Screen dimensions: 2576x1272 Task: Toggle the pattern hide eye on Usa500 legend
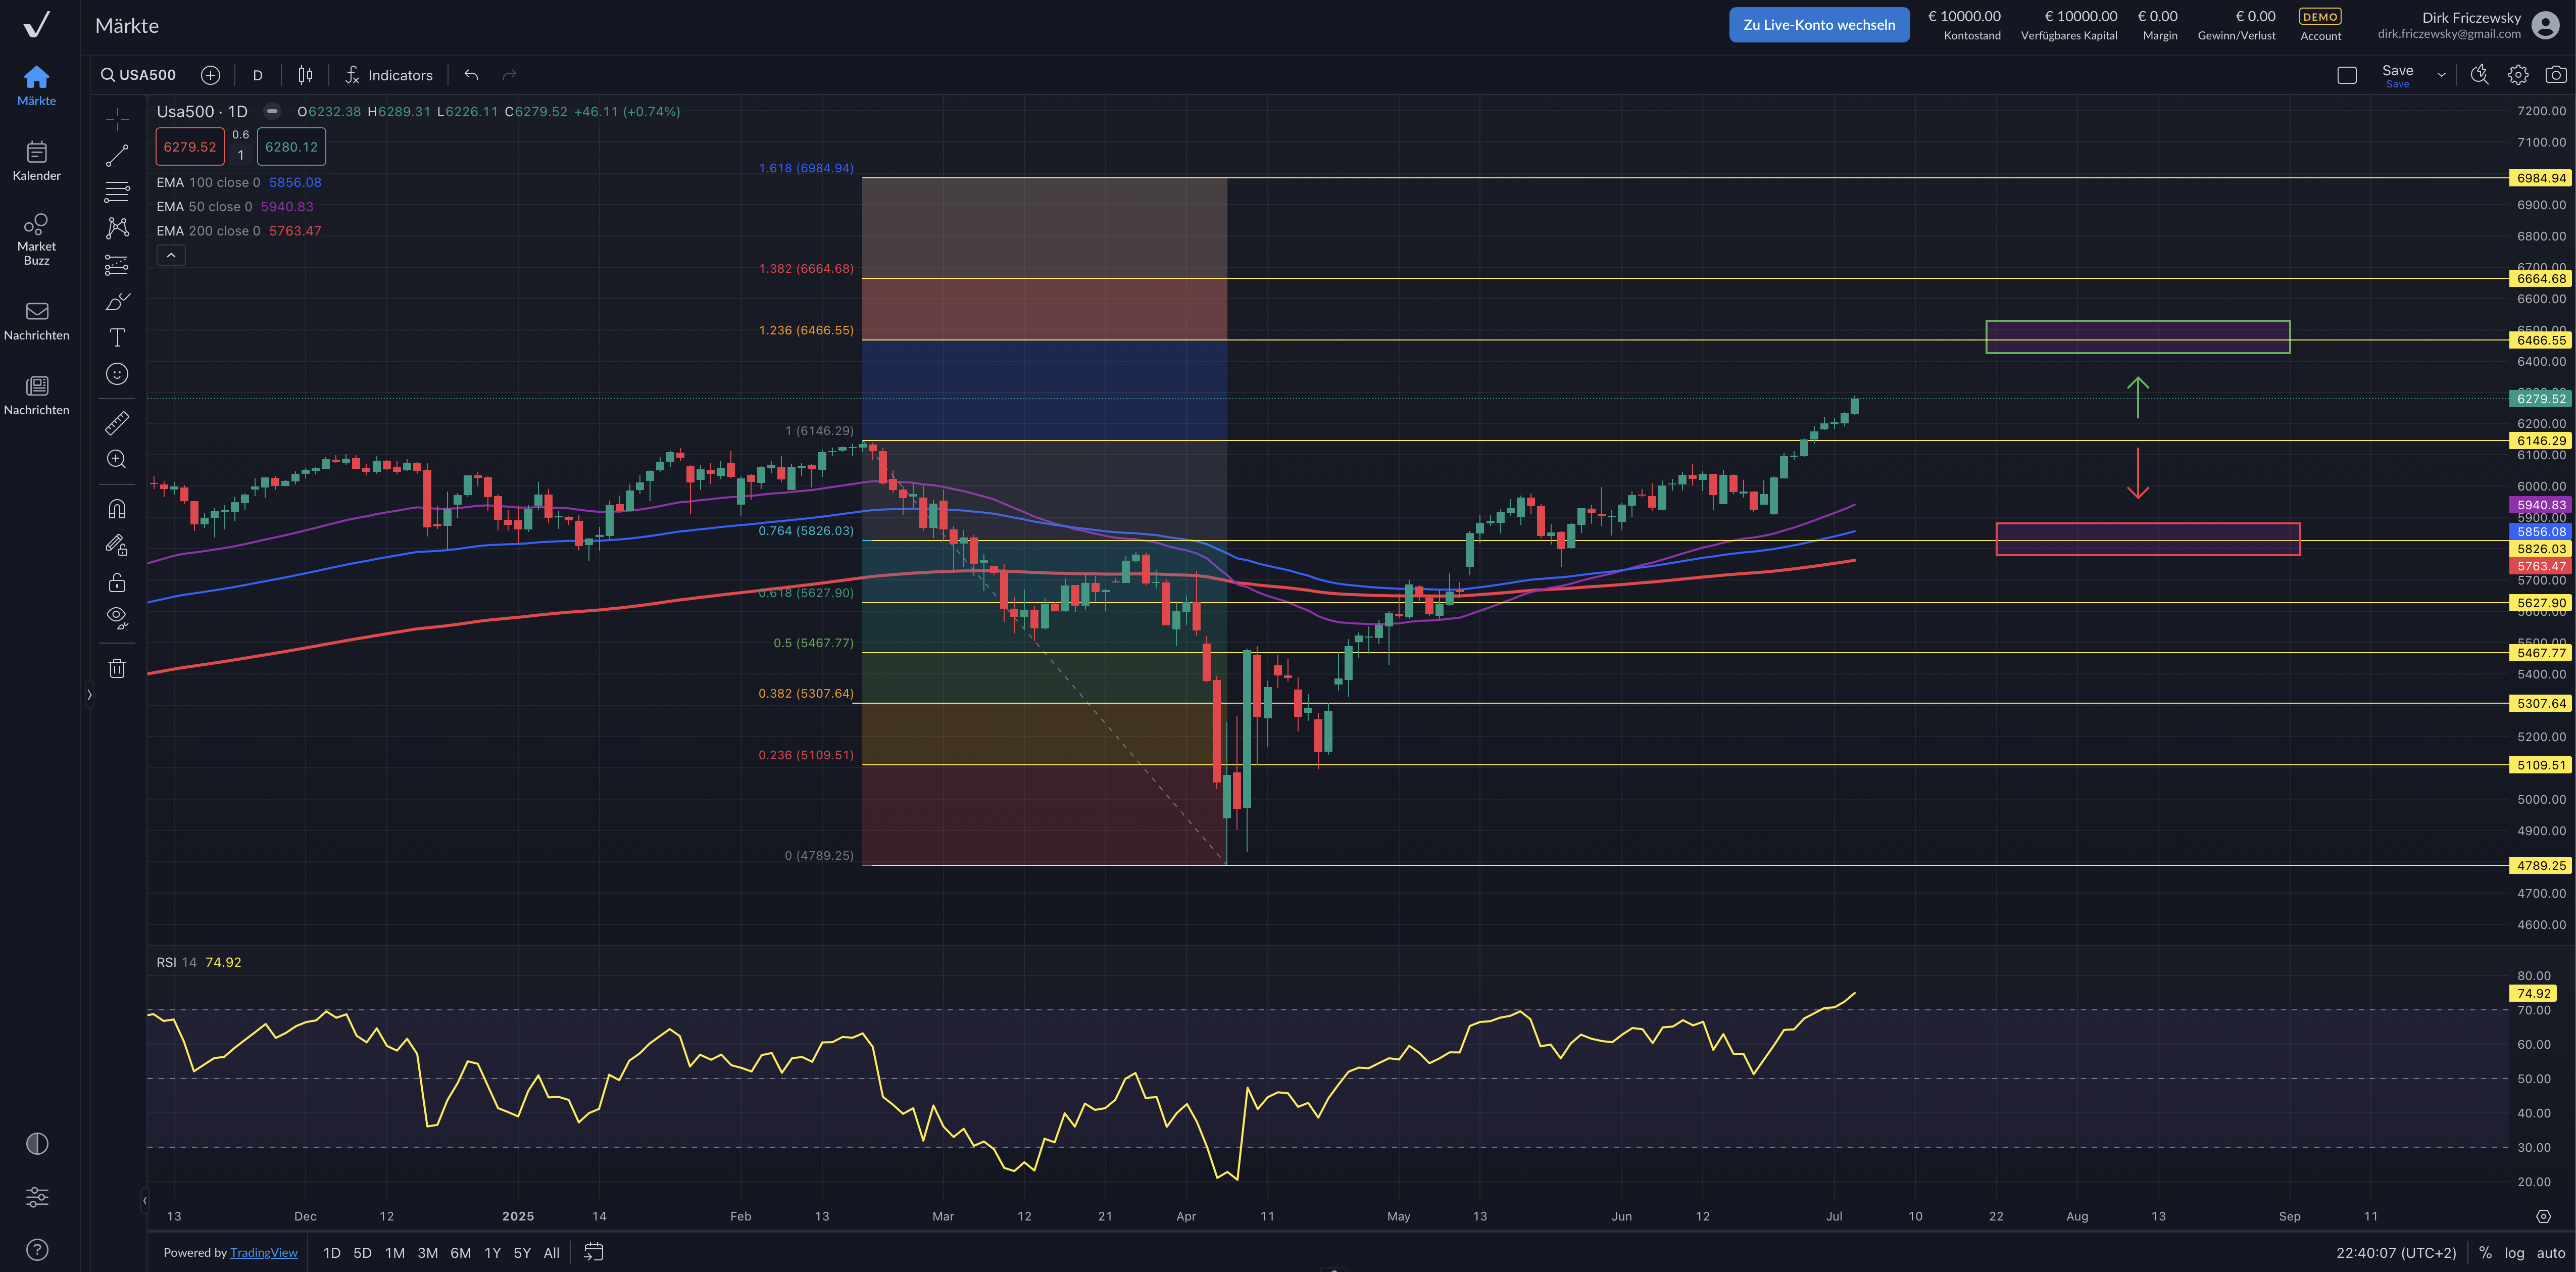pos(271,111)
